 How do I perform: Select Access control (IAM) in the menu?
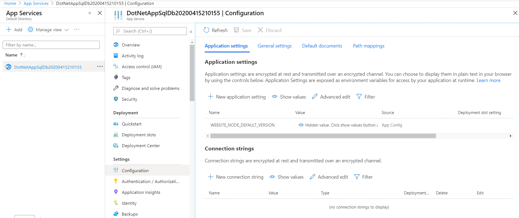(x=141, y=67)
